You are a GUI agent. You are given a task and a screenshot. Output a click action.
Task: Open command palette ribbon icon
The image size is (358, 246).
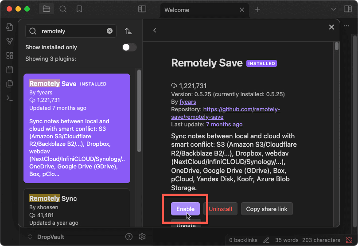coord(10,98)
